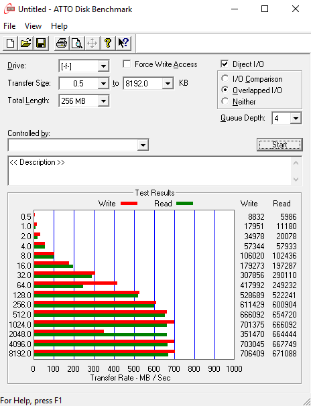Click the red Write legend swatch
The image size is (311, 406).
point(129,204)
